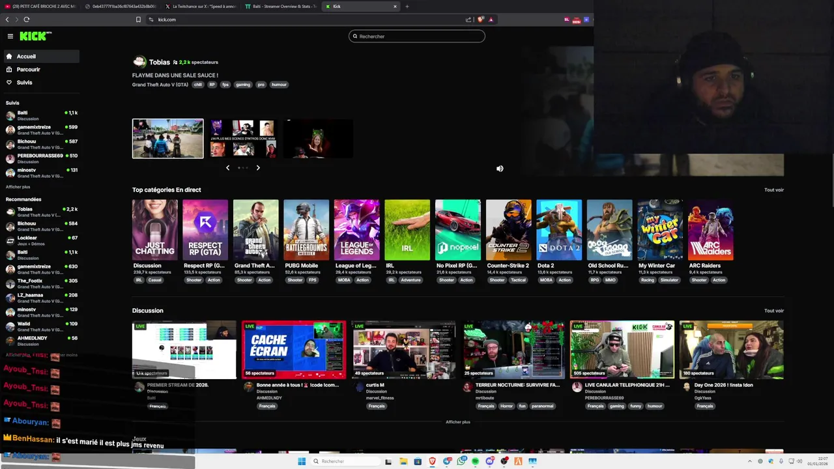Select the second featured carousel thumbnail

pos(243,139)
